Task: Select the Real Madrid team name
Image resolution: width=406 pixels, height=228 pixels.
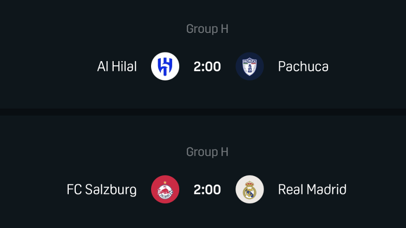Action: pyautogui.click(x=312, y=190)
